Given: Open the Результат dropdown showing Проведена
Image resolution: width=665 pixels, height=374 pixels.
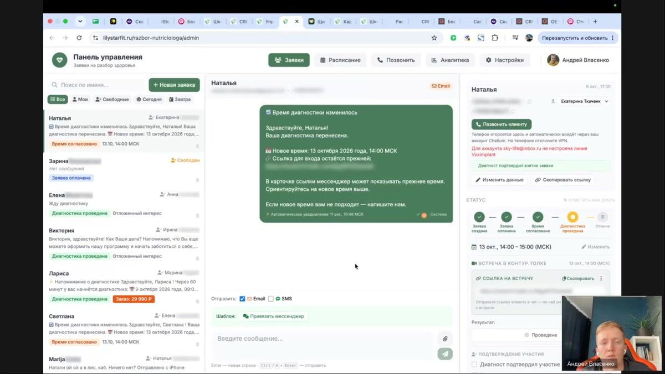Looking at the screenshot, I should [x=540, y=335].
